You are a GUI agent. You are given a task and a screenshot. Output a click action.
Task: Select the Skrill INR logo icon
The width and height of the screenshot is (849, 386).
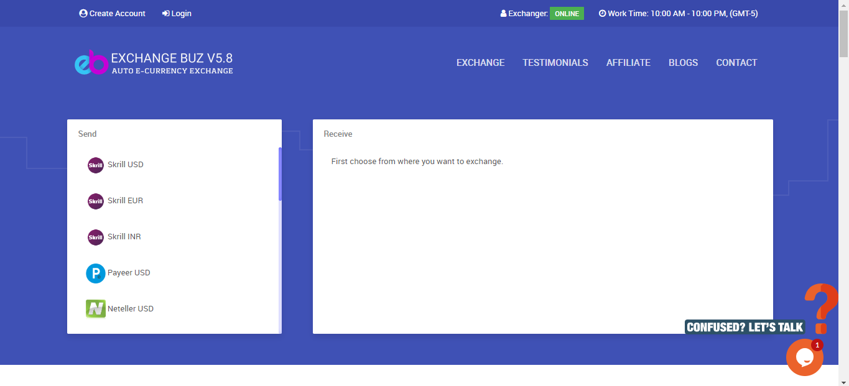pyautogui.click(x=96, y=237)
